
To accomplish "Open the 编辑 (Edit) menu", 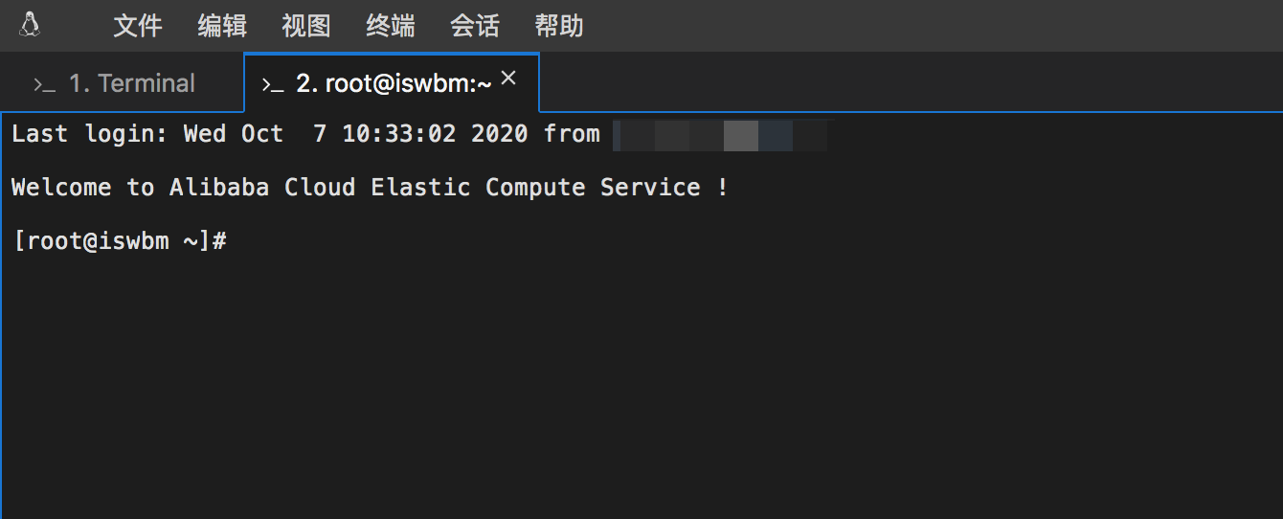I will point(222,26).
